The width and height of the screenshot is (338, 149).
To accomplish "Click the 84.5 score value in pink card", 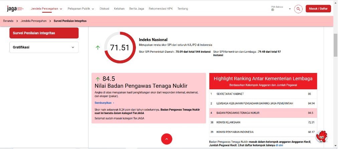I will [x=109, y=79].
